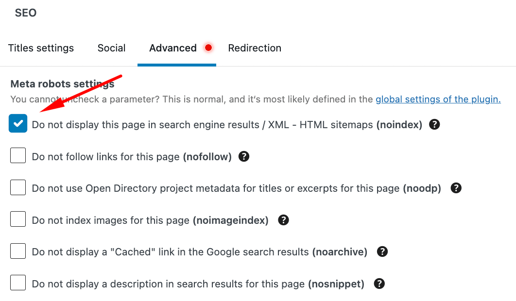Open the global settings of the plugin link

[x=438, y=99]
